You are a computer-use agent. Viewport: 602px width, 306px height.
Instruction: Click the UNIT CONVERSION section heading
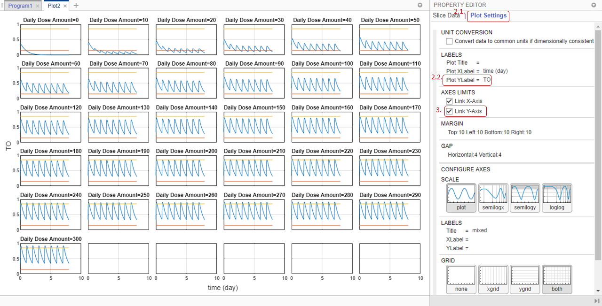(x=467, y=33)
